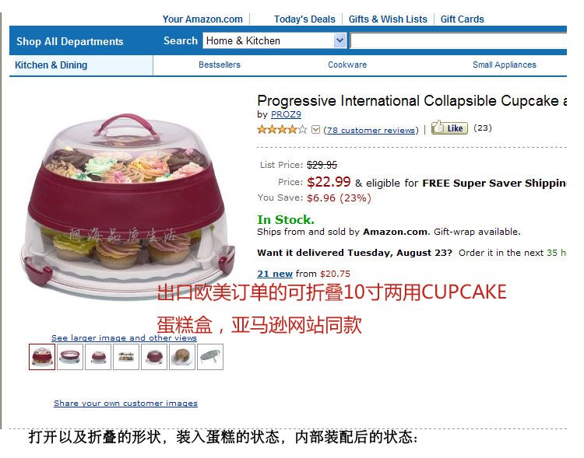584x458 pixels.
Task: Open Today's Deals page
Action: (304, 19)
